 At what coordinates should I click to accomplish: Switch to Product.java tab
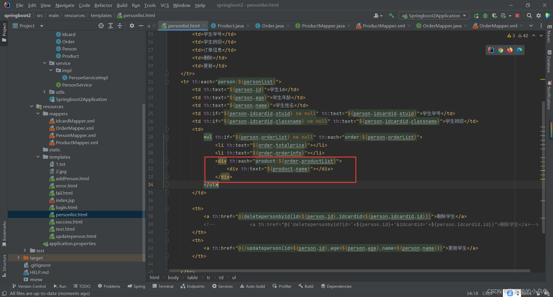(x=230, y=26)
